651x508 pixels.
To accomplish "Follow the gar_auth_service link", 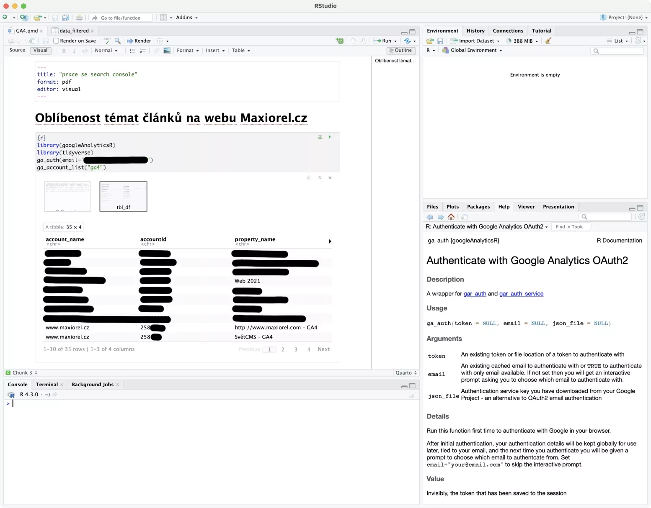I will pos(521,294).
